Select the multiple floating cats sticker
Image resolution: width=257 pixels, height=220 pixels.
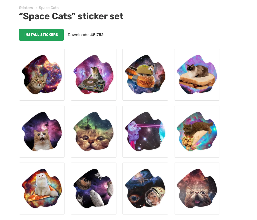94,189
